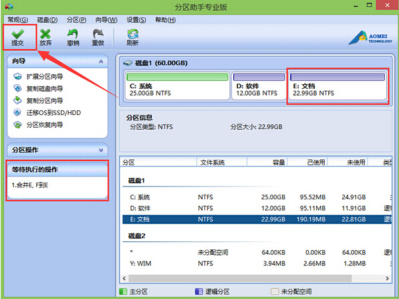Open the 分区(P) menu
The width and height of the screenshot is (399, 299).
(76, 20)
